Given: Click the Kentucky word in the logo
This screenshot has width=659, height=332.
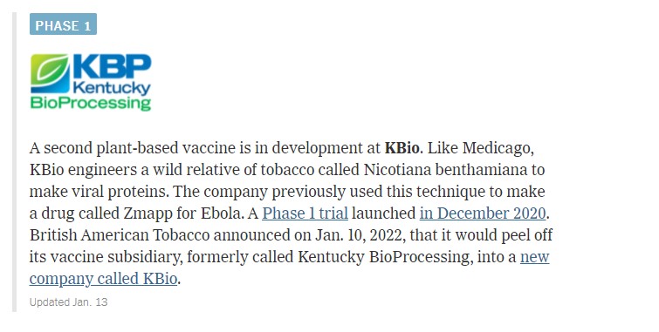Looking at the screenshot, I should pyautogui.click(x=112, y=88).
